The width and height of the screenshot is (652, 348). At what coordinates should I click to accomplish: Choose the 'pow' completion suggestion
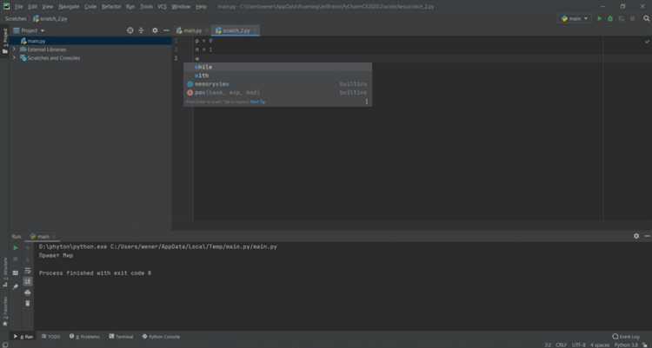click(277, 93)
